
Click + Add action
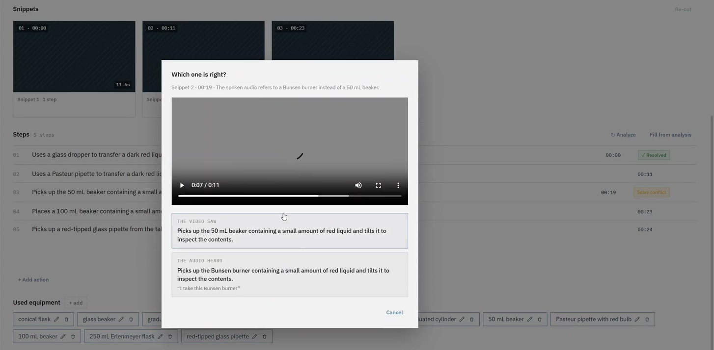[x=33, y=280]
